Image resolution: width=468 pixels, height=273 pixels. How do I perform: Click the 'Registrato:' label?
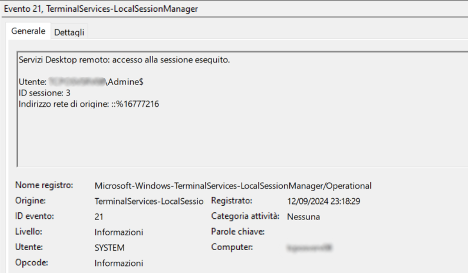pyautogui.click(x=231, y=201)
